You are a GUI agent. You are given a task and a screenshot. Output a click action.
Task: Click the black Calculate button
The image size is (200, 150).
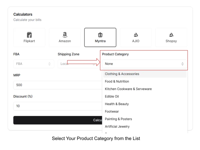[x=58, y=120]
